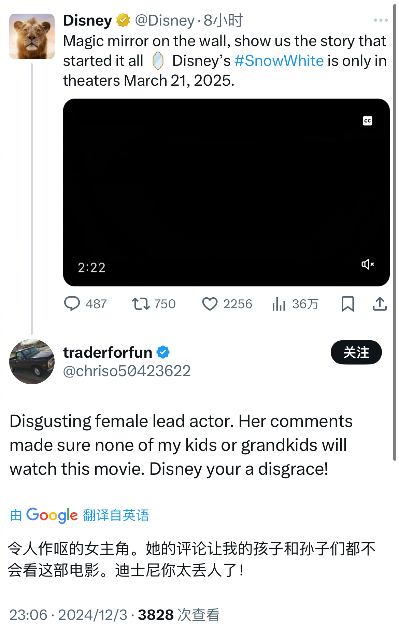Viewport: 399px width, 628px height.
Task: Play the 2:22 Snow White trailer video
Action: (226, 192)
